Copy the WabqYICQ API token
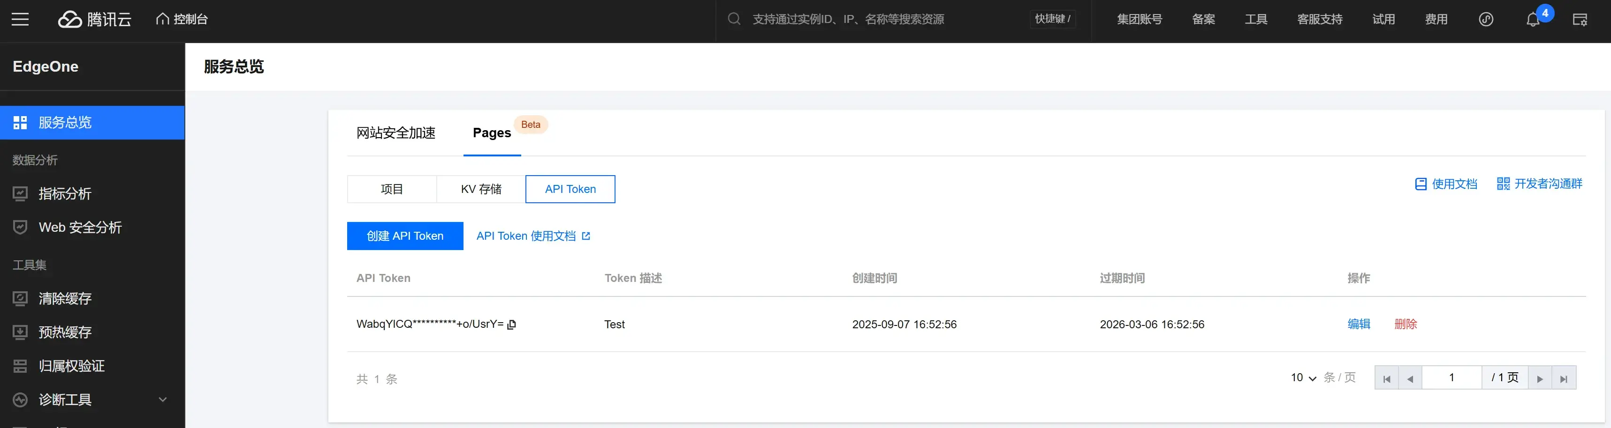Viewport: 1611px width, 428px height. tap(511, 325)
